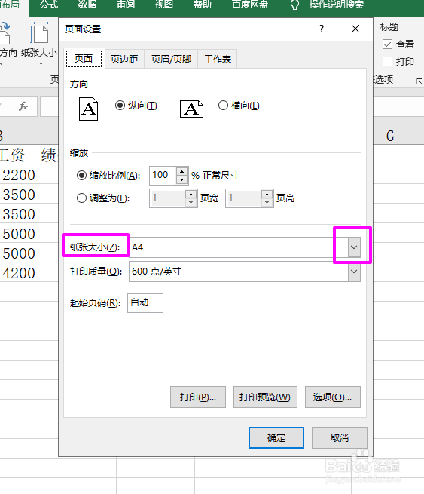Increase the 页宽 spinner value
This screenshot has height=494, width=424.
pos(191,194)
